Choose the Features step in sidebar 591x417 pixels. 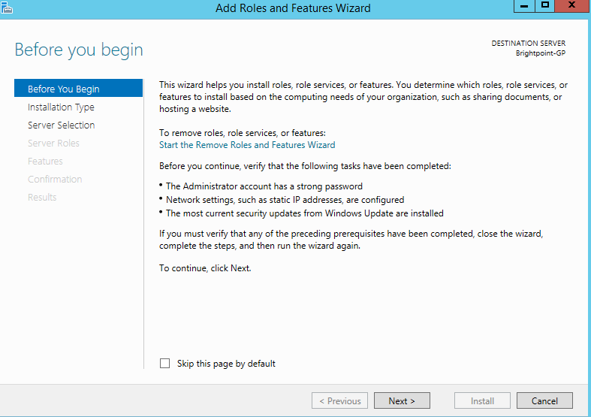(45, 161)
